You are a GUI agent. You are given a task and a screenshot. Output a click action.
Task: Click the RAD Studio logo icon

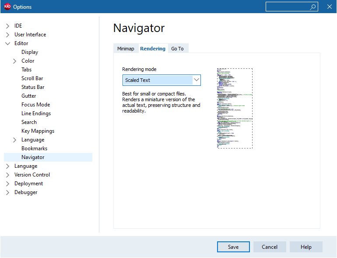(x=7, y=7)
